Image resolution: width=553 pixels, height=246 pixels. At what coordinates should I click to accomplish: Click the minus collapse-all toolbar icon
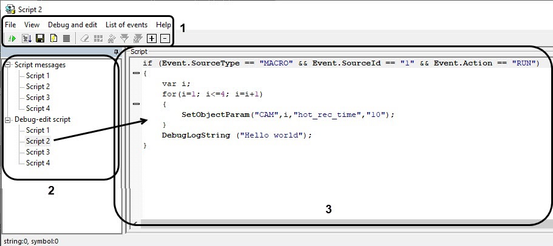[165, 38]
